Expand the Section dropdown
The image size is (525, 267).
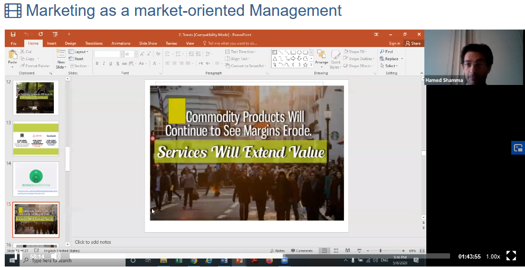(x=79, y=65)
